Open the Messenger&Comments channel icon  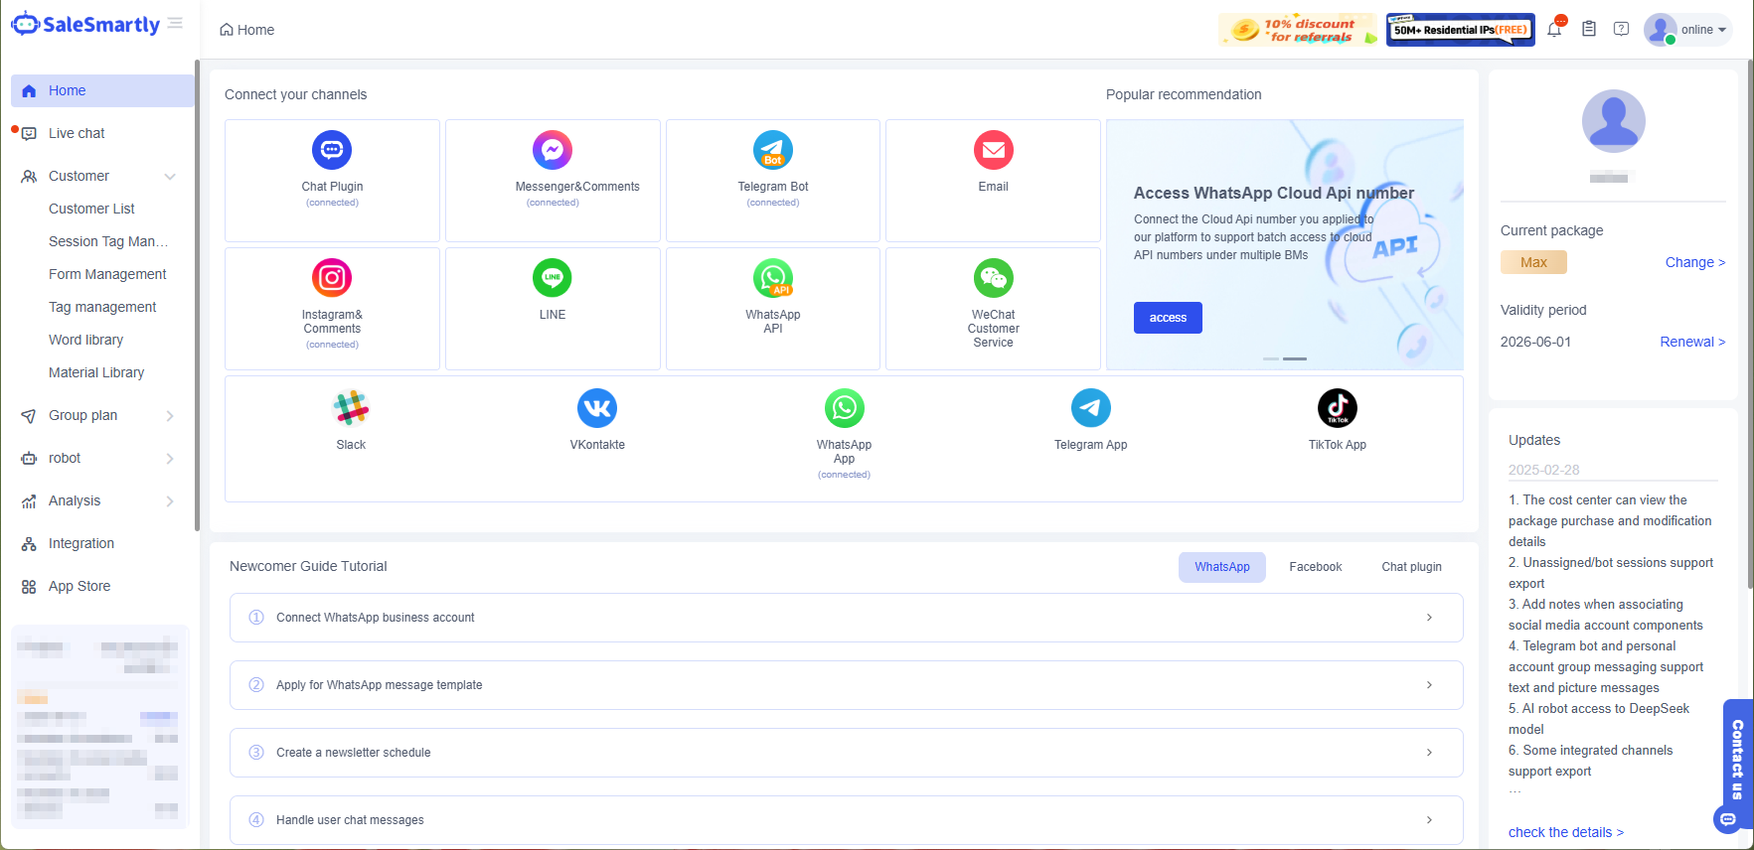click(553, 150)
